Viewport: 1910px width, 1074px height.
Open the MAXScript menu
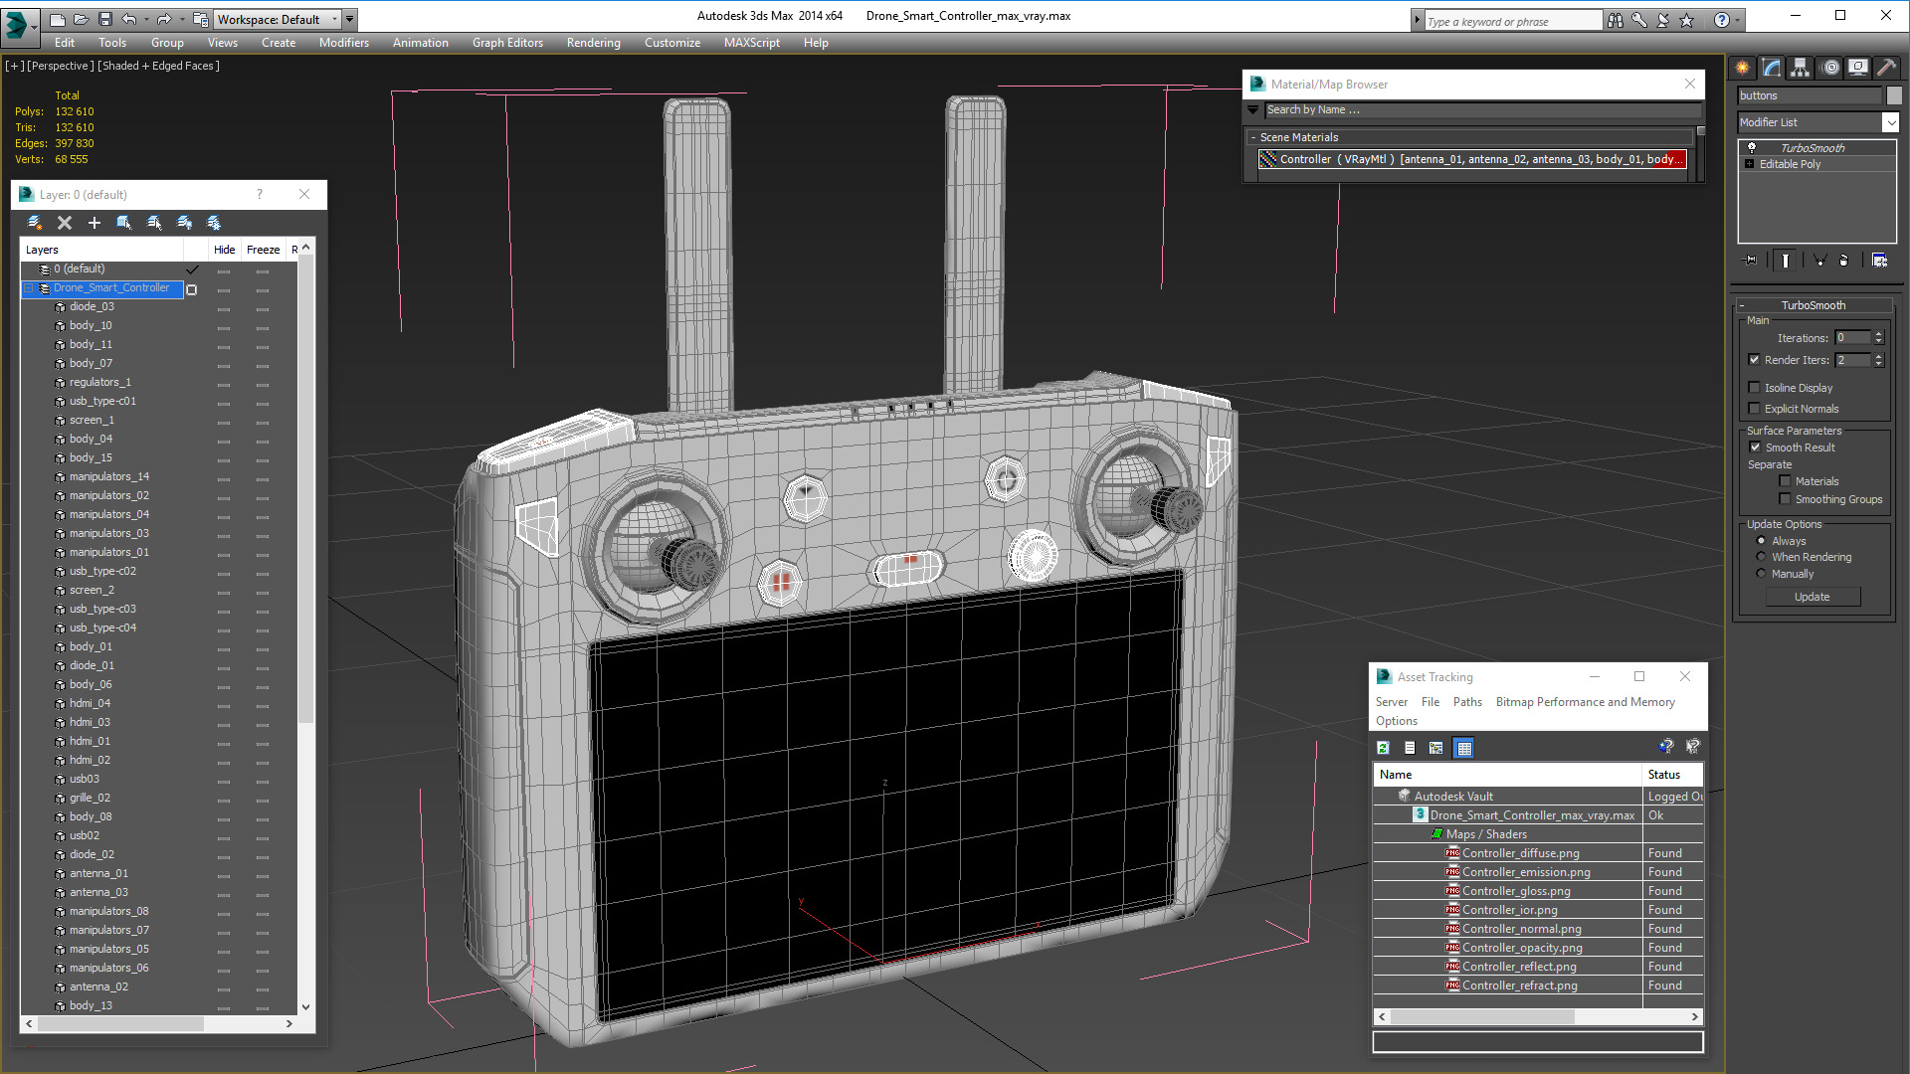coord(751,43)
